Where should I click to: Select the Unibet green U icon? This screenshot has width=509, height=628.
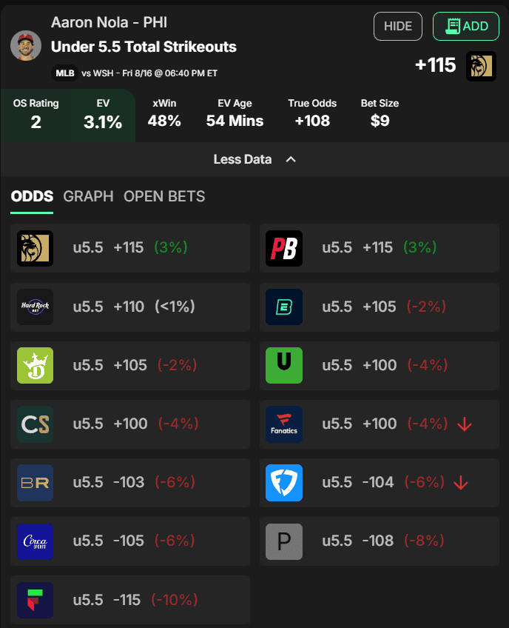[x=284, y=365]
